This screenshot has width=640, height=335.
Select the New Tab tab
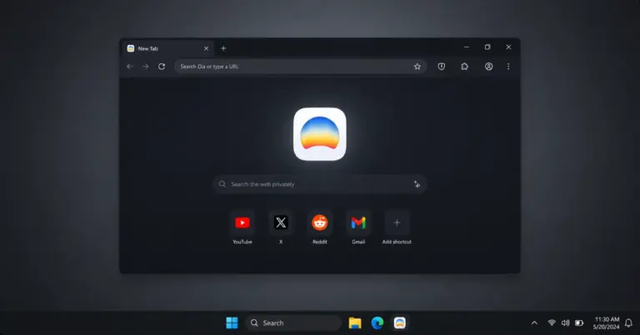pos(167,48)
